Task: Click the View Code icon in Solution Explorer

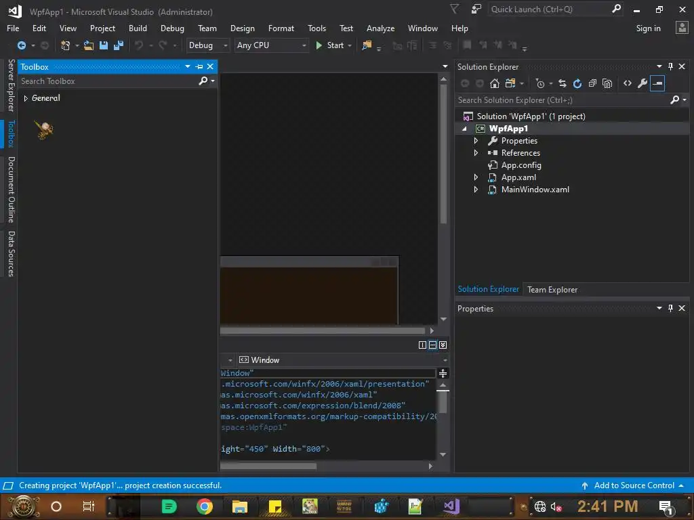Action: [x=628, y=83]
